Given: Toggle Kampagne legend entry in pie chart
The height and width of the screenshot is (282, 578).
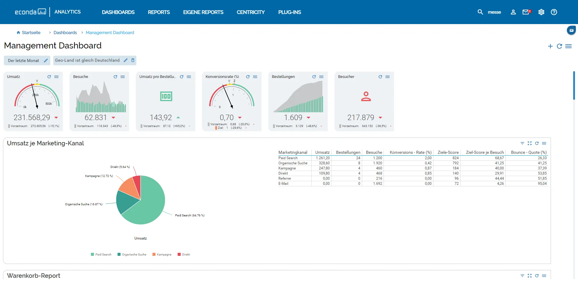Looking at the screenshot, I should [x=162, y=255].
